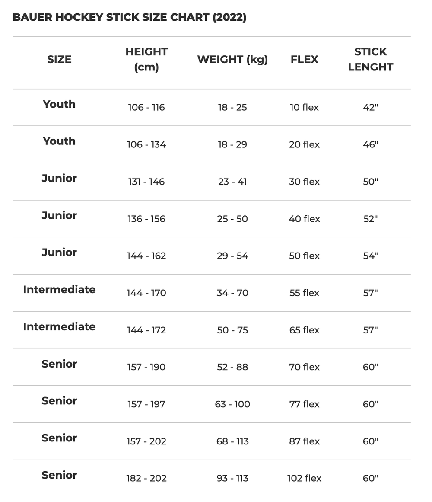Click the 55 flex cell
This screenshot has width=432, height=502.
click(304, 293)
